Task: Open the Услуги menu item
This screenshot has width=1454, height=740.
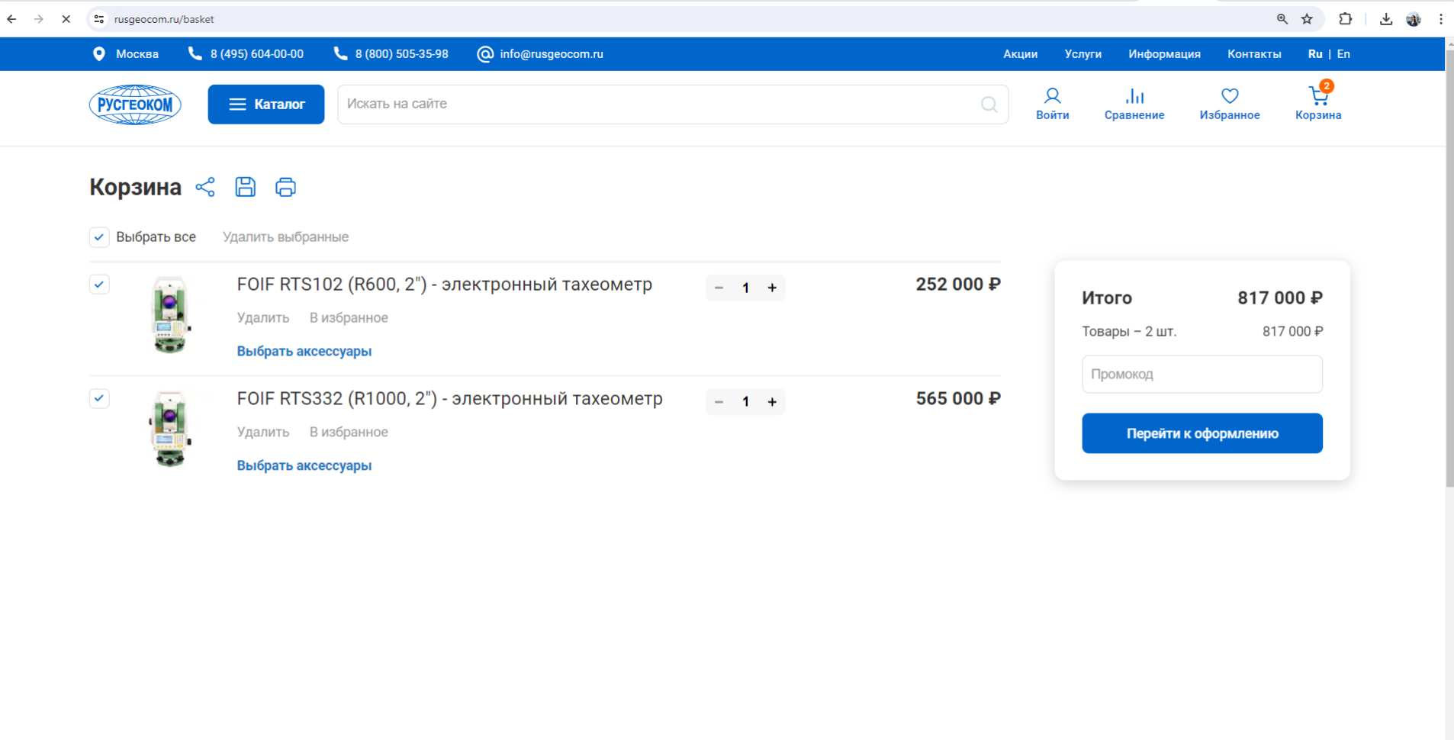Action: coord(1082,54)
